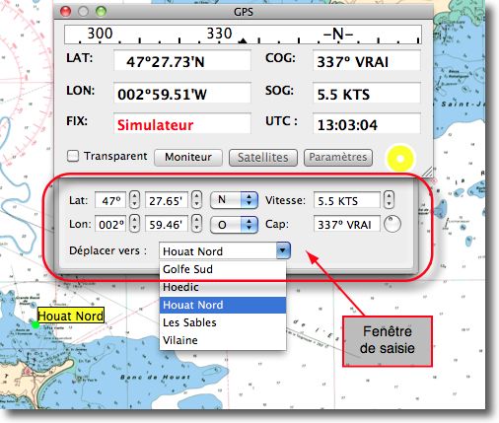499x423 pixels.
Task: Select Les Sables from the list
Action: point(223,322)
